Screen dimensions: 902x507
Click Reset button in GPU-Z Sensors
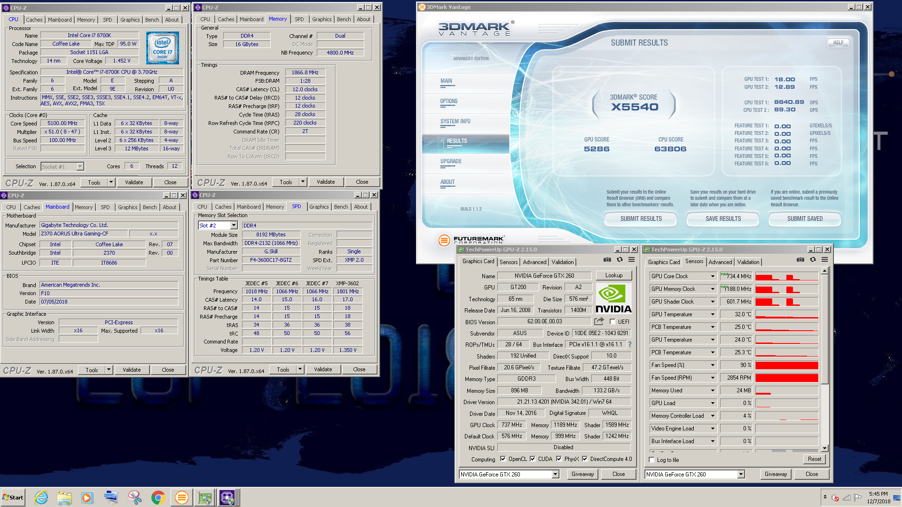[x=815, y=459]
